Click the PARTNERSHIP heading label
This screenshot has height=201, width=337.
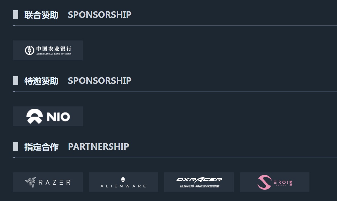click(x=99, y=147)
